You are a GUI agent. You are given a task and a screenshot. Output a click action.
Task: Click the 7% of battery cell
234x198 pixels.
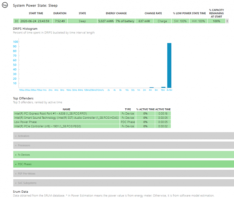click(x=125, y=21)
